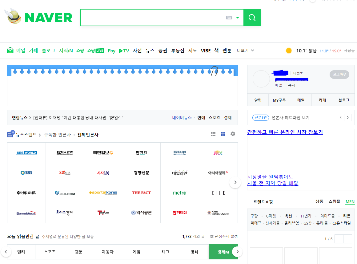
Task: Open THE FACT press logo
Action: pyautogui.click(x=141, y=193)
